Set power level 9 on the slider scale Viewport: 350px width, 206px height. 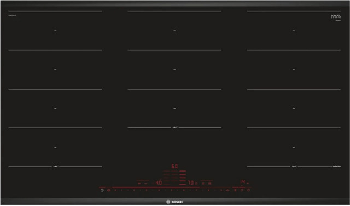coord(221,190)
